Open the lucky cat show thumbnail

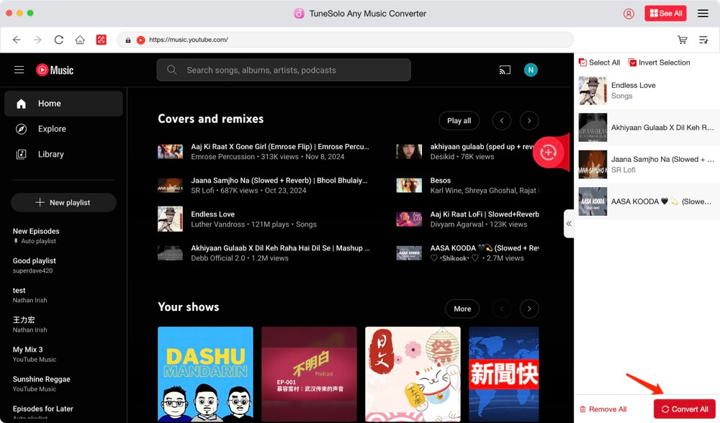click(x=413, y=374)
